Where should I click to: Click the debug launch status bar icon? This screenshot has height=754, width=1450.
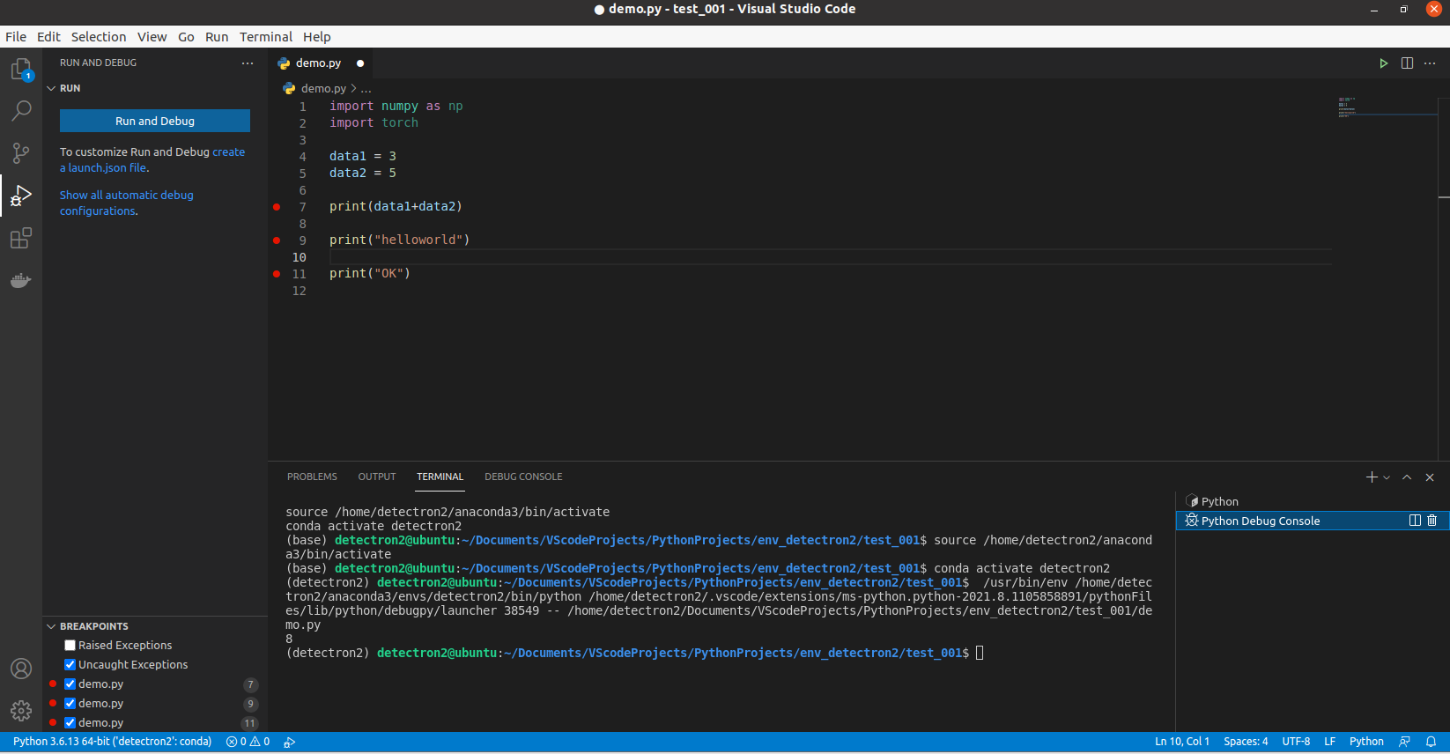click(x=289, y=743)
